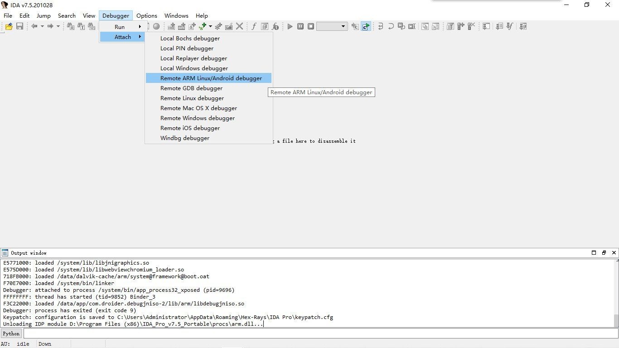Screen dimensions: 619x348
Task: Open the Search menu
Action: click(x=67, y=15)
